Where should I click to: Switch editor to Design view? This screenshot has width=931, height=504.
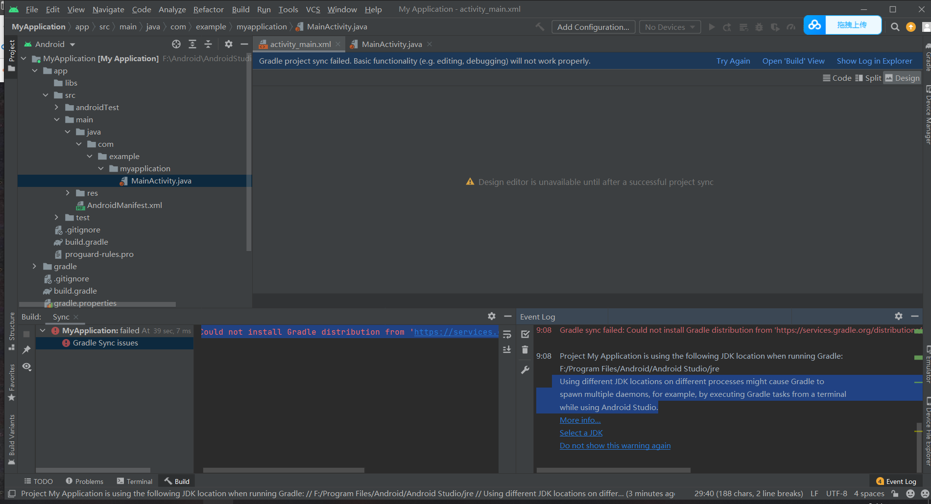pos(902,78)
